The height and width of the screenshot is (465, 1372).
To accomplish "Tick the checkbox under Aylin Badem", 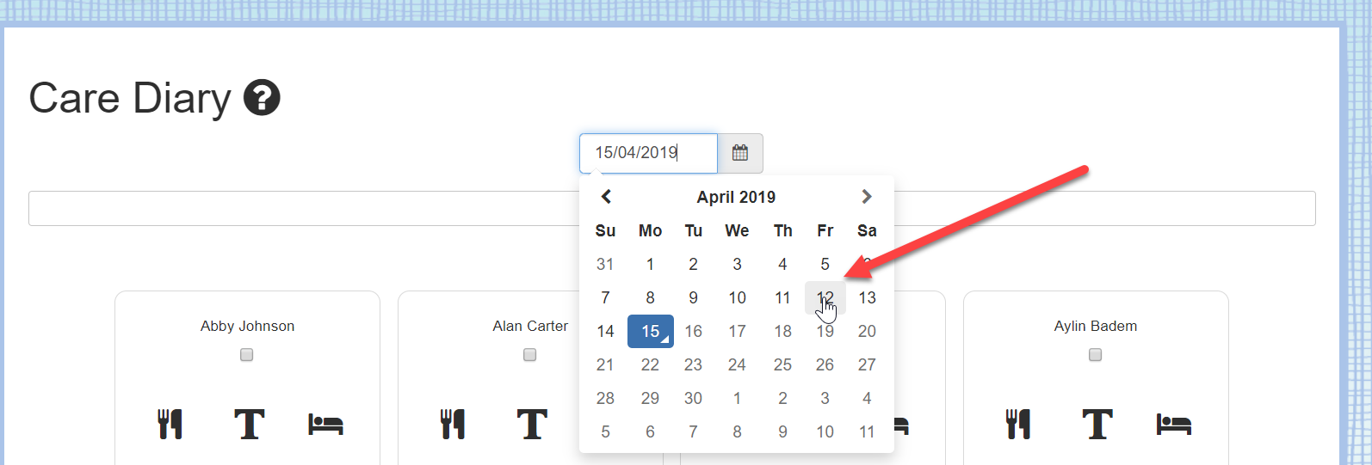I will coord(1096,355).
